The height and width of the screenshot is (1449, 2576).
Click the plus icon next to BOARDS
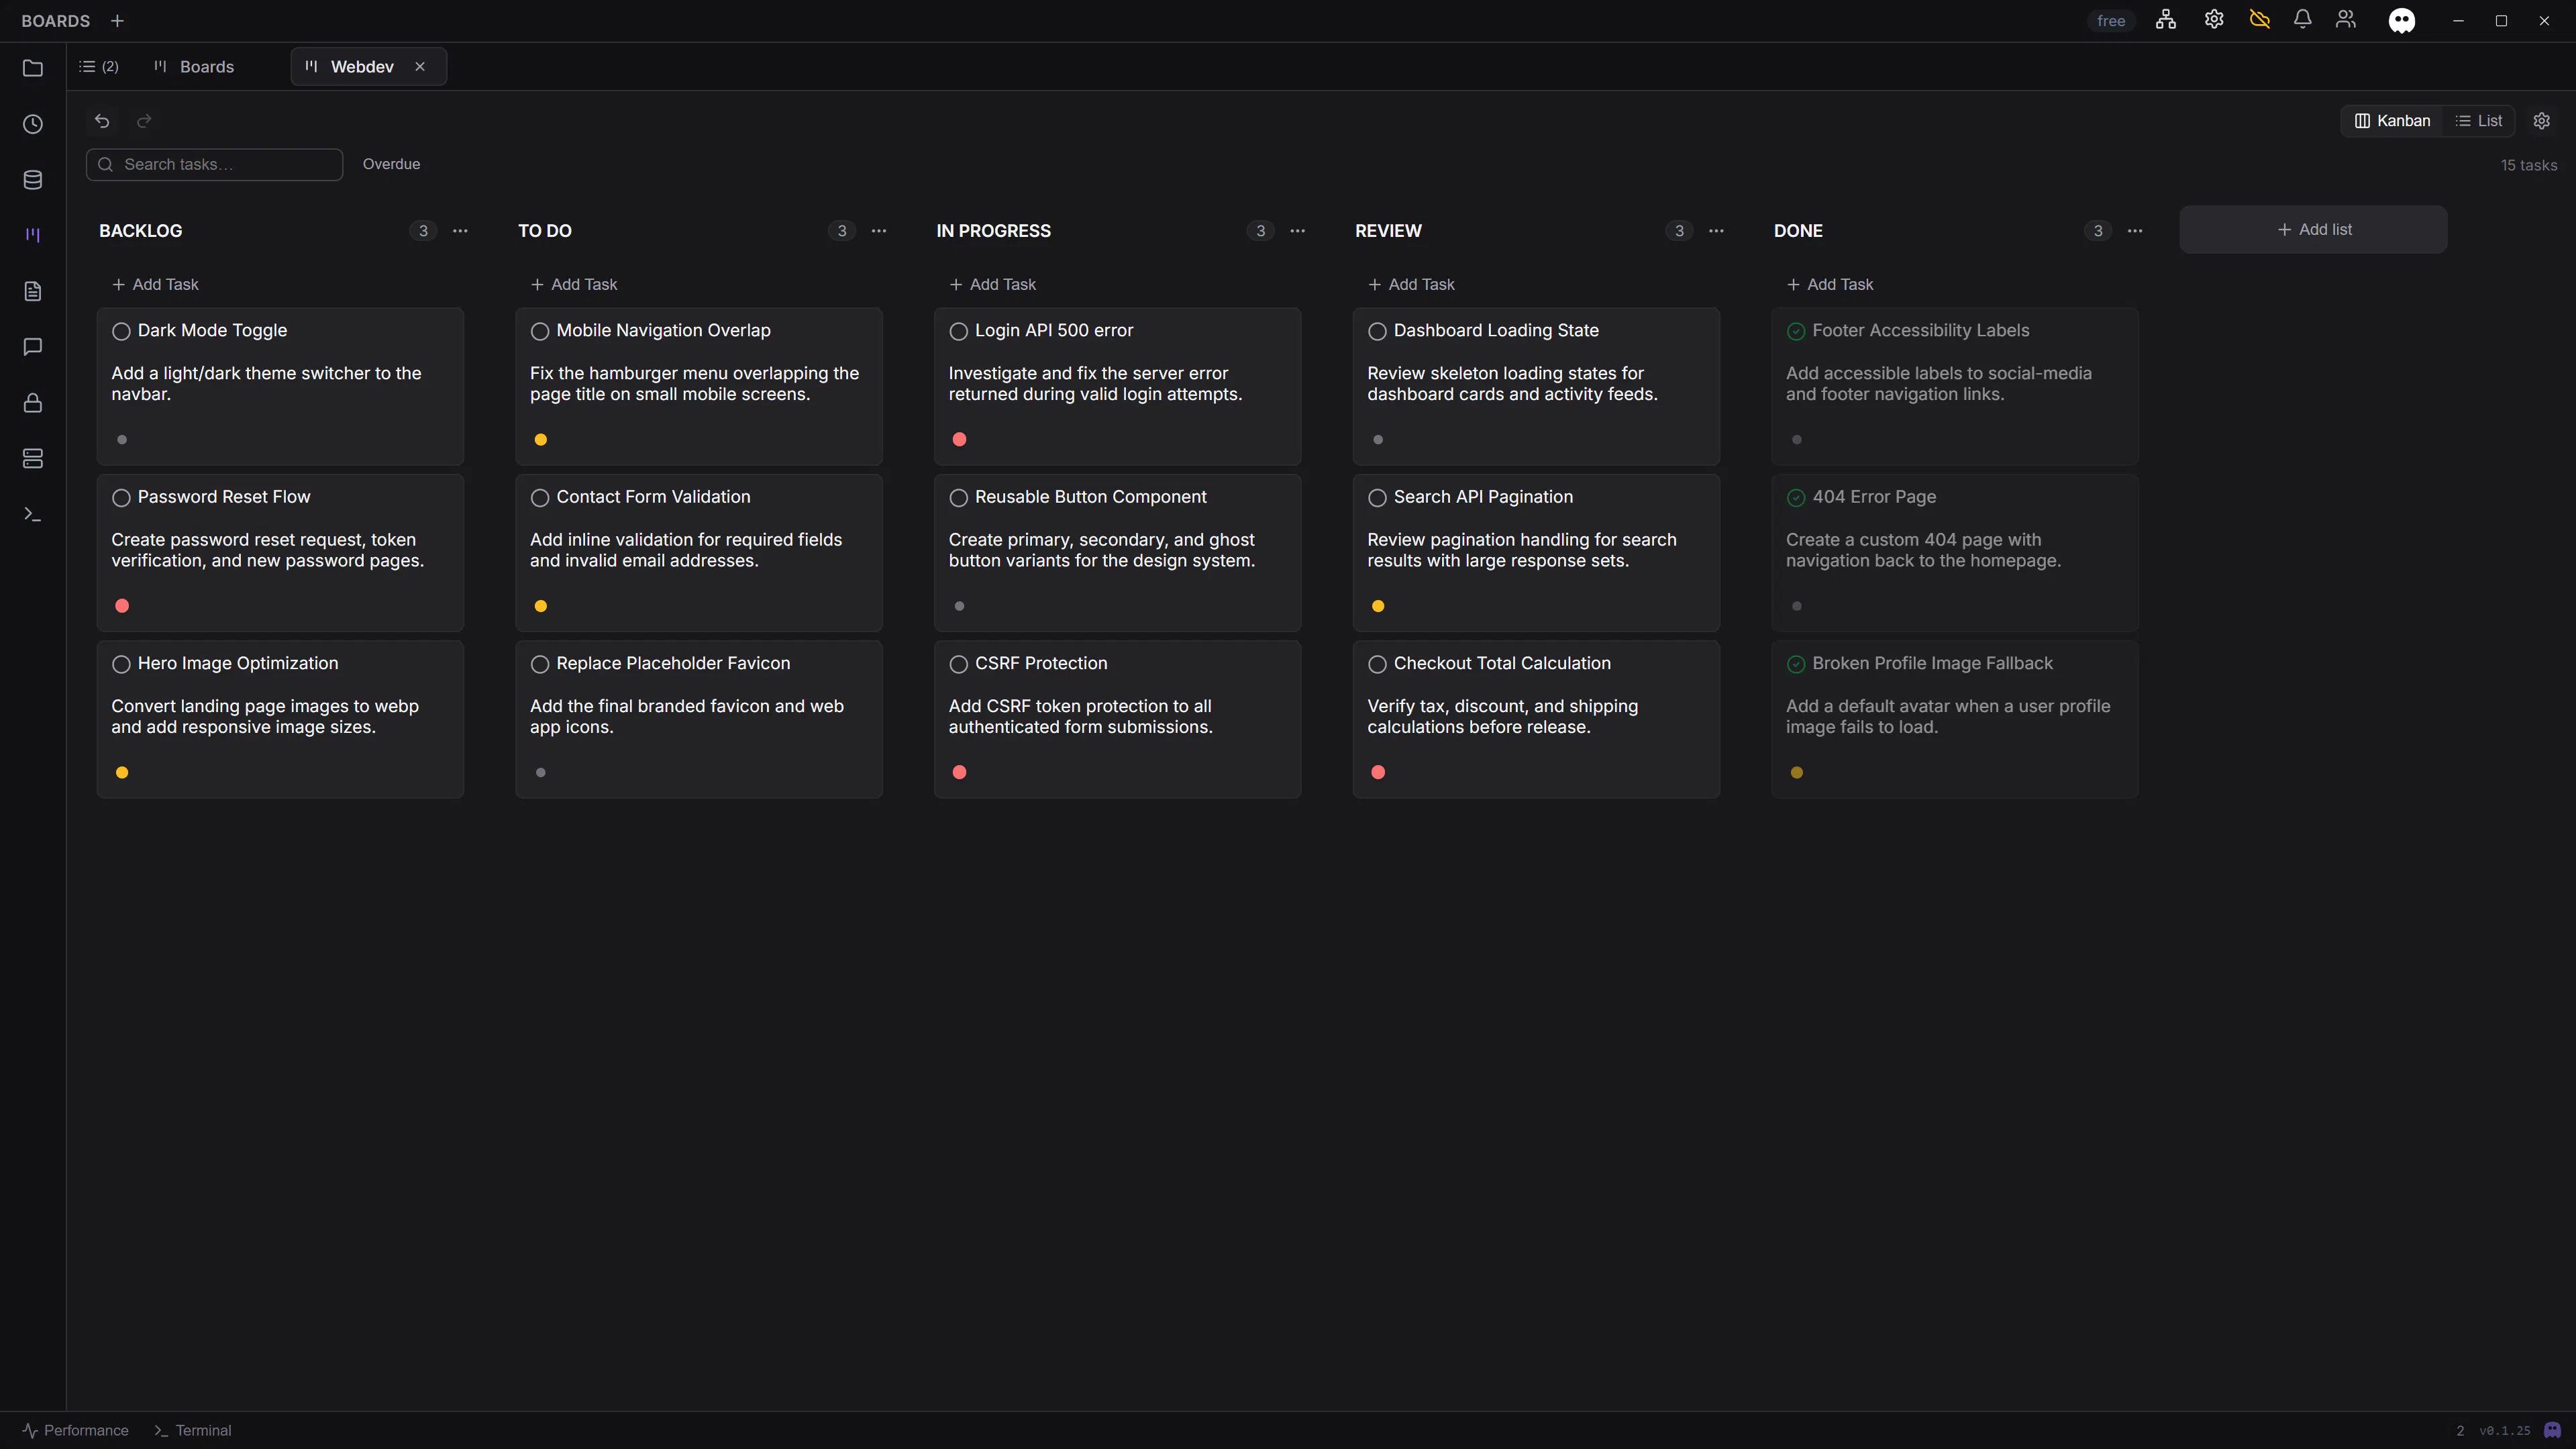pos(117,21)
